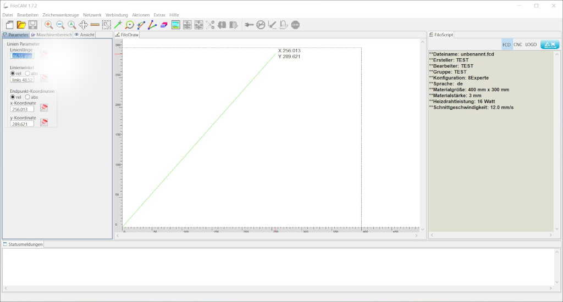Click the '**Materialgröße: 400 mm x 300 mm' line
The image size is (563, 302).
[x=469, y=90]
